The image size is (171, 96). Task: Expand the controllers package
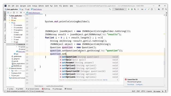pyautogui.click(x=12, y=27)
